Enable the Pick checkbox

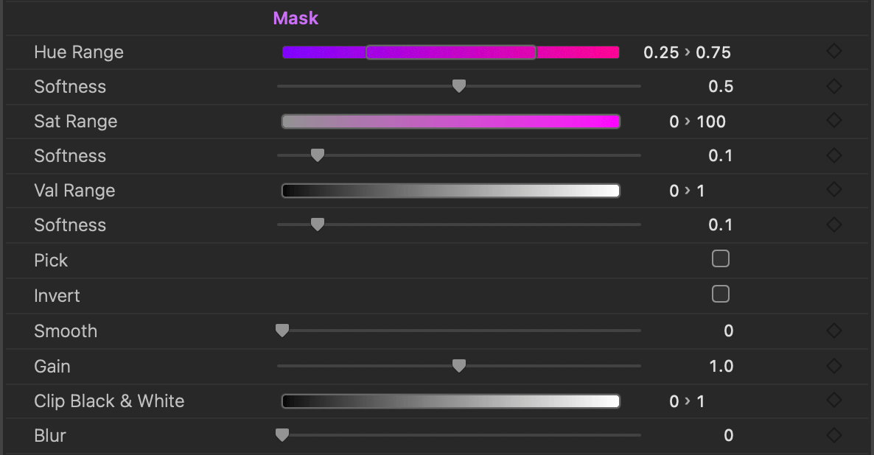[x=721, y=258]
